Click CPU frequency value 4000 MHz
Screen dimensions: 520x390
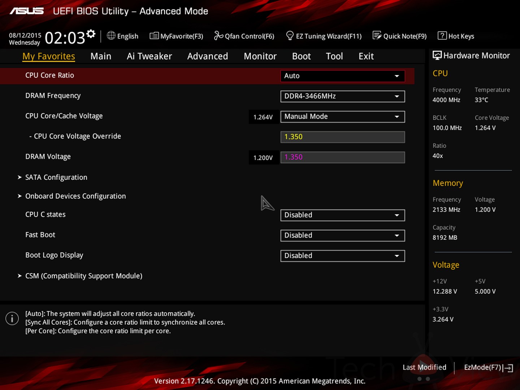coord(446,100)
